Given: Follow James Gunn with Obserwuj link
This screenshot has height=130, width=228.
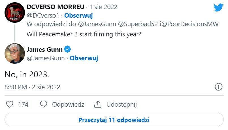Looking at the screenshot, I should (84, 58).
